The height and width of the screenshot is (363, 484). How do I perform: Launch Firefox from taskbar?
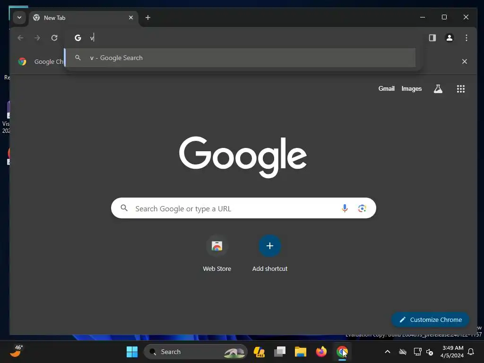(x=321, y=352)
